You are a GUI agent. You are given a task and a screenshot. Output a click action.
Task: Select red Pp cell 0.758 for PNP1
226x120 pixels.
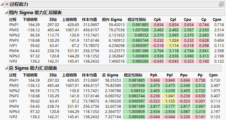[199, 80]
